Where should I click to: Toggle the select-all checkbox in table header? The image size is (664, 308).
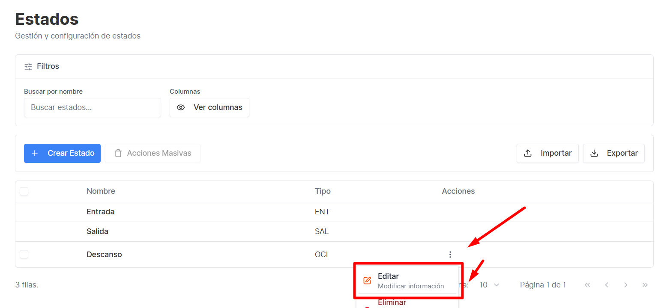pyautogui.click(x=24, y=191)
